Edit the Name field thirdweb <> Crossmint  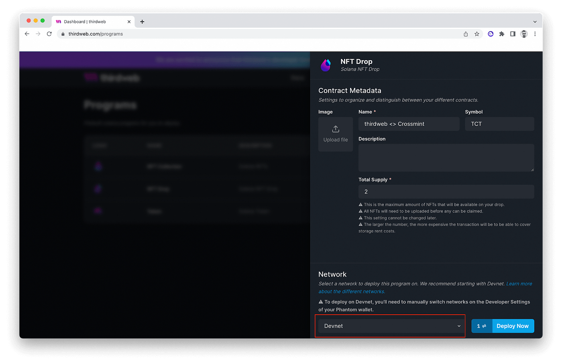tap(409, 124)
